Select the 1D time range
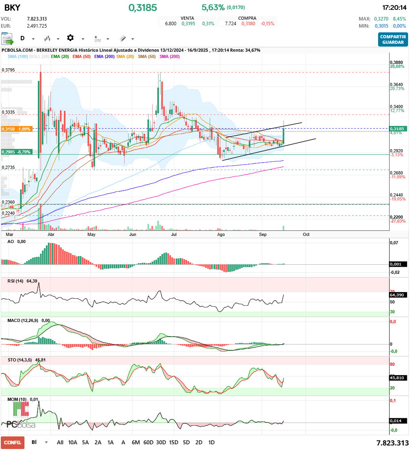 pos(211,442)
